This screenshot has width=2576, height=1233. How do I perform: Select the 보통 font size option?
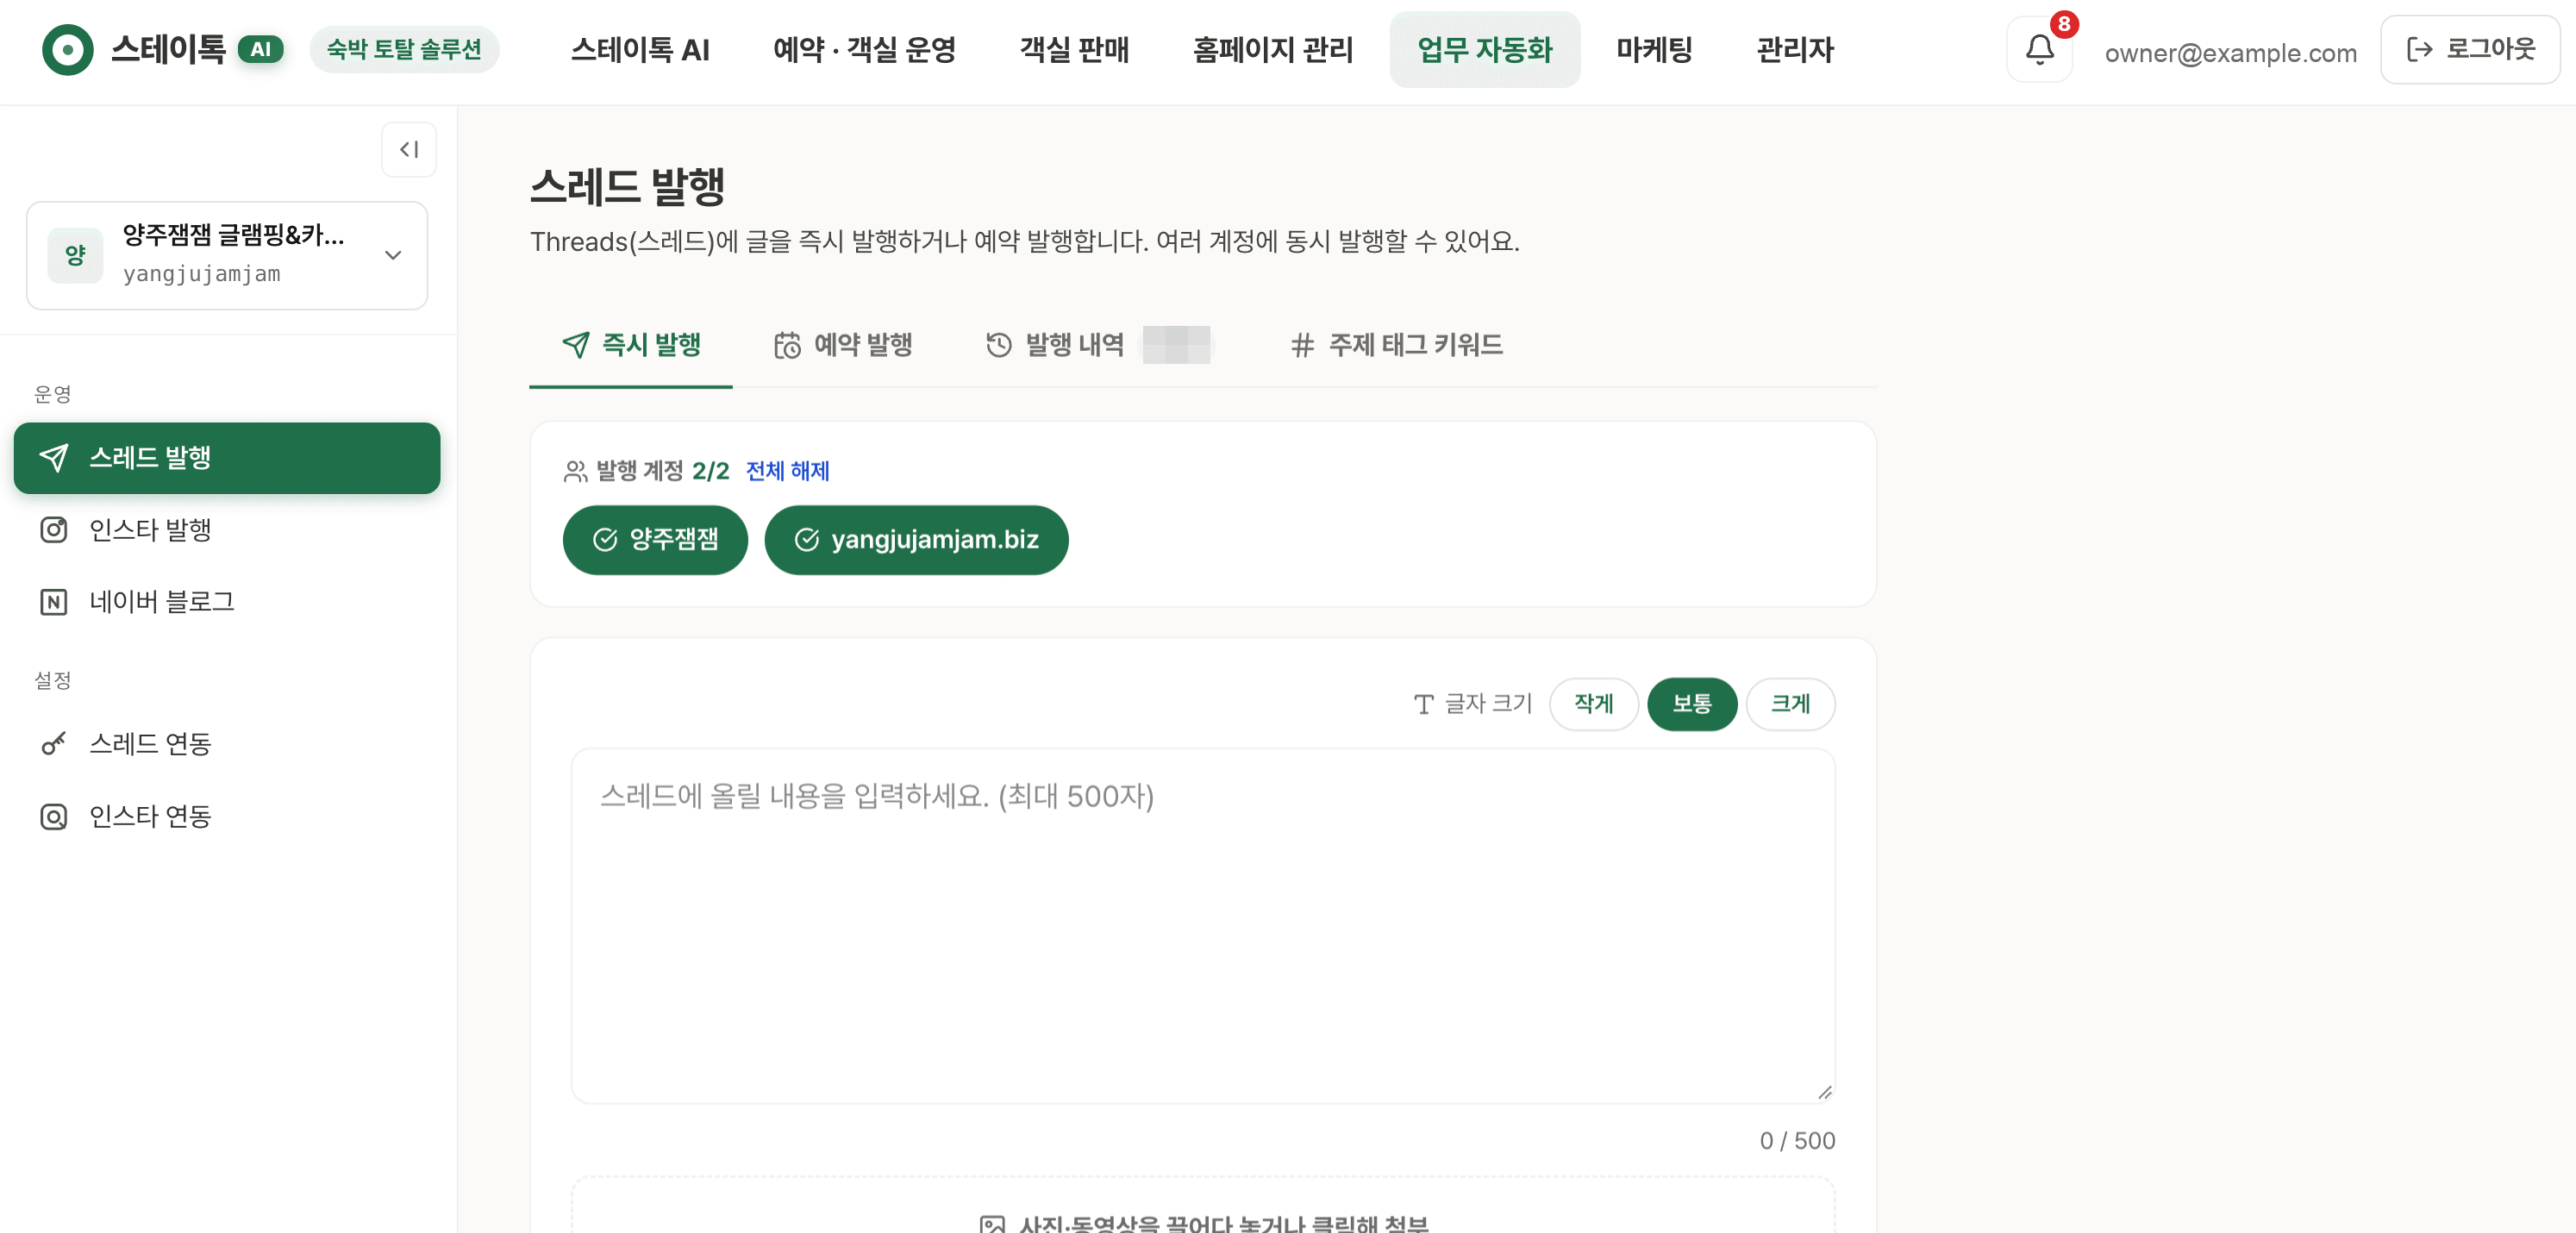click(1691, 704)
